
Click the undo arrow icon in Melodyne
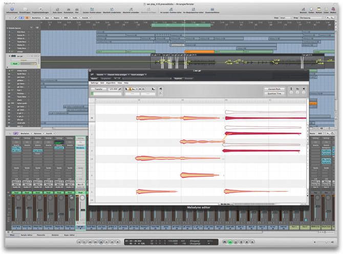coord(161,89)
